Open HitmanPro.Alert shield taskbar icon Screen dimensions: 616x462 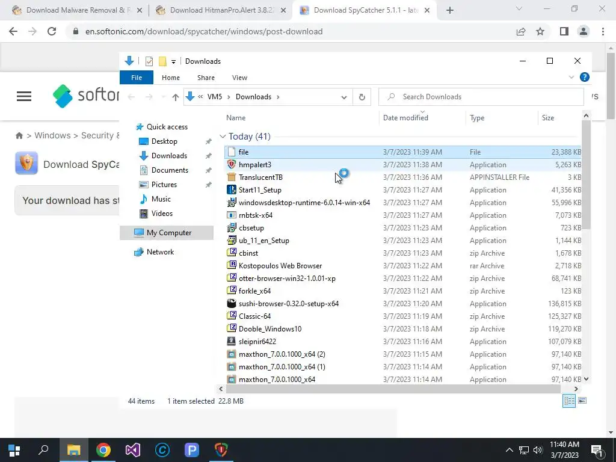[x=221, y=450]
